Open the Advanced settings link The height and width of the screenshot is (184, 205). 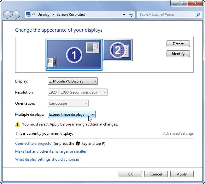[x=178, y=133]
